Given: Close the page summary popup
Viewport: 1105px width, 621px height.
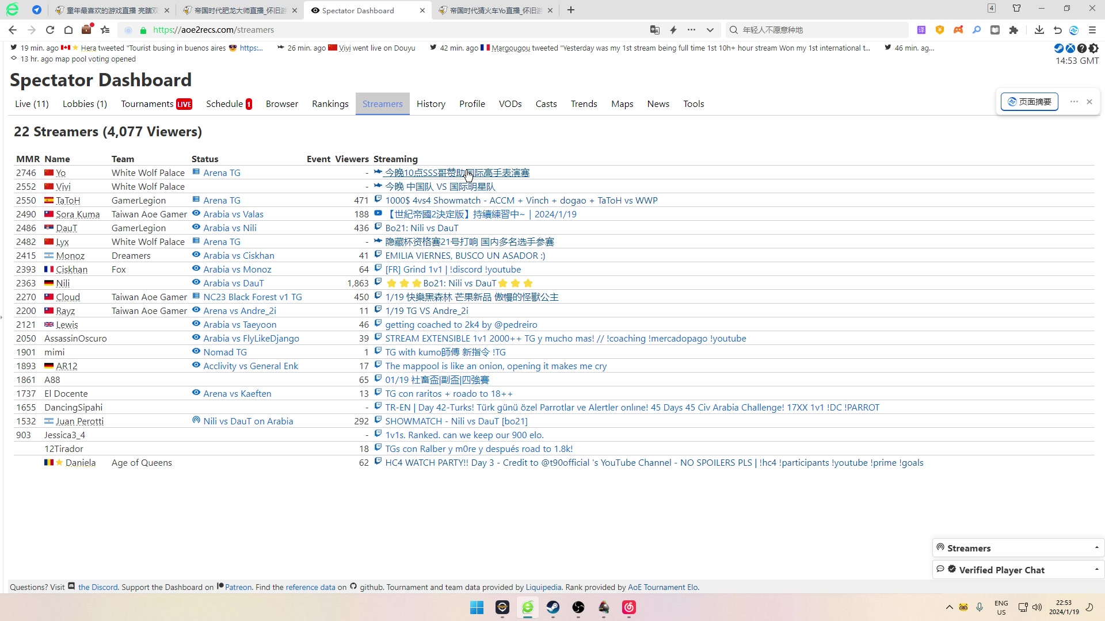Looking at the screenshot, I should (1089, 102).
